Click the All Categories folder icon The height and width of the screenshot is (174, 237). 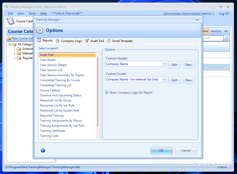(14, 44)
